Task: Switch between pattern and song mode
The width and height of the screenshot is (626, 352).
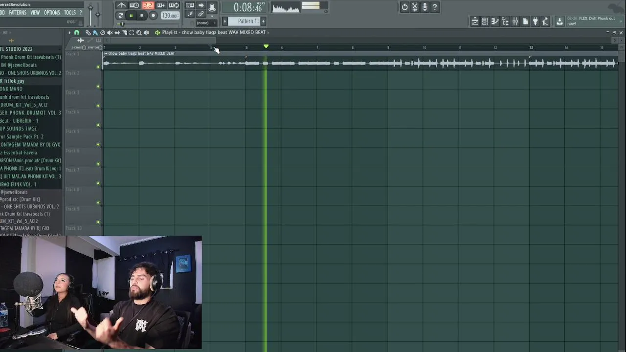Action: [x=120, y=16]
